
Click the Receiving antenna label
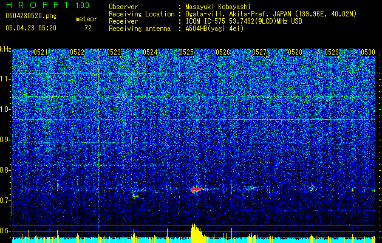point(140,29)
